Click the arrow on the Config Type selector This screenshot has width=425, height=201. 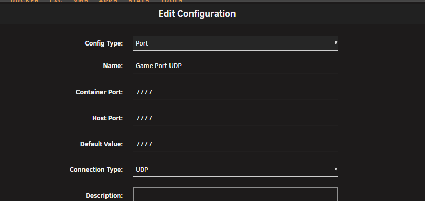point(336,43)
